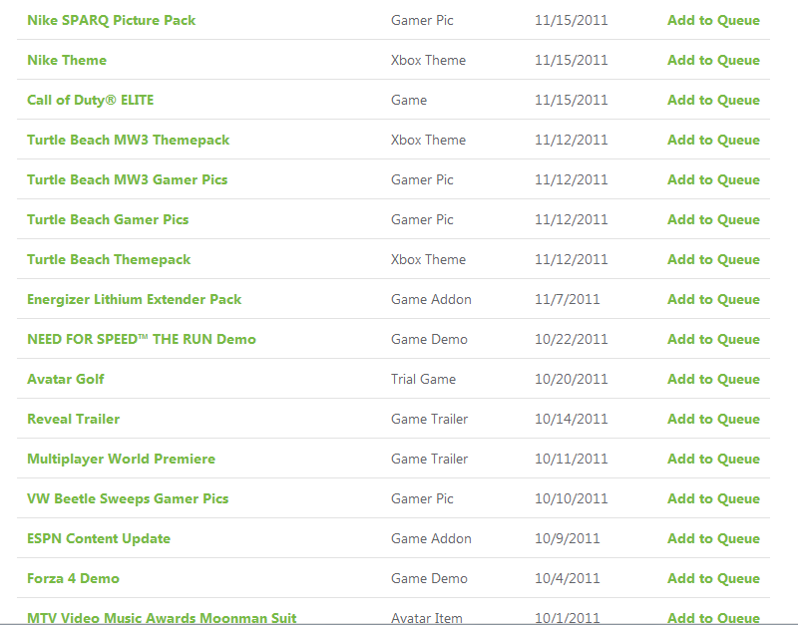This screenshot has height=625, width=798.
Task: Add Energizer Lithium Extender Pack to queue
Action: [x=713, y=299]
